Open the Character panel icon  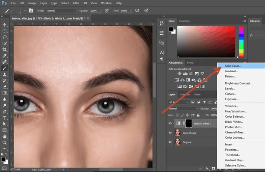click(x=162, y=53)
